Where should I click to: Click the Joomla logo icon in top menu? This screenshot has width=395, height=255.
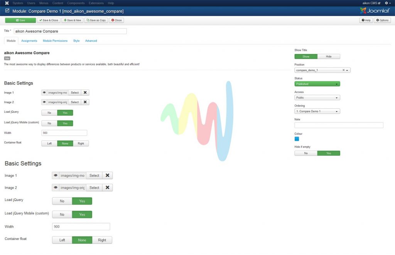[x=7, y=3]
